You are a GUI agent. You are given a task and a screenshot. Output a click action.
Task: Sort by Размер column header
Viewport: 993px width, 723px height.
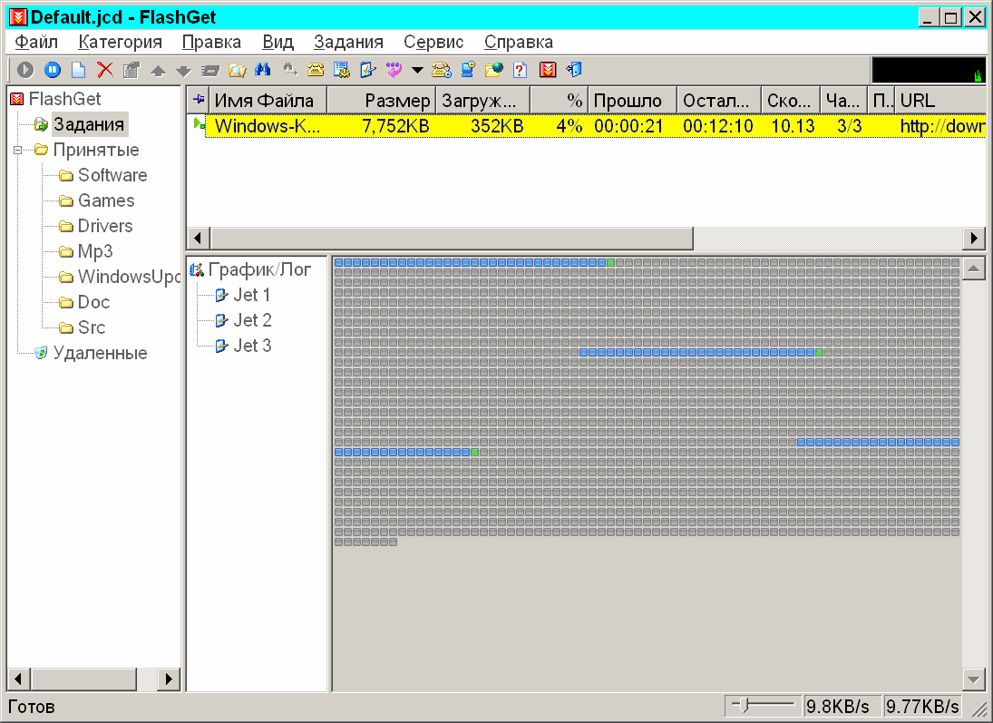coord(381,100)
